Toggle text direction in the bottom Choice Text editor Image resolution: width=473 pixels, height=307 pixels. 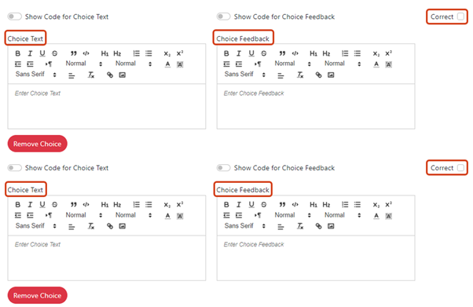pyautogui.click(x=49, y=215)
